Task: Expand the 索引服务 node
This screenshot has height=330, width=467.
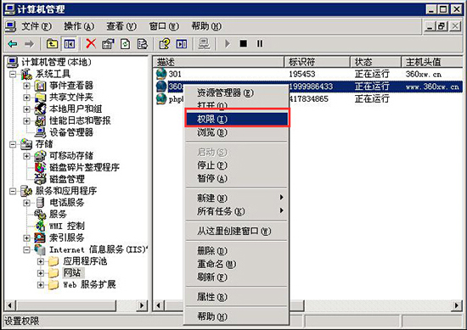Action: 26,238
